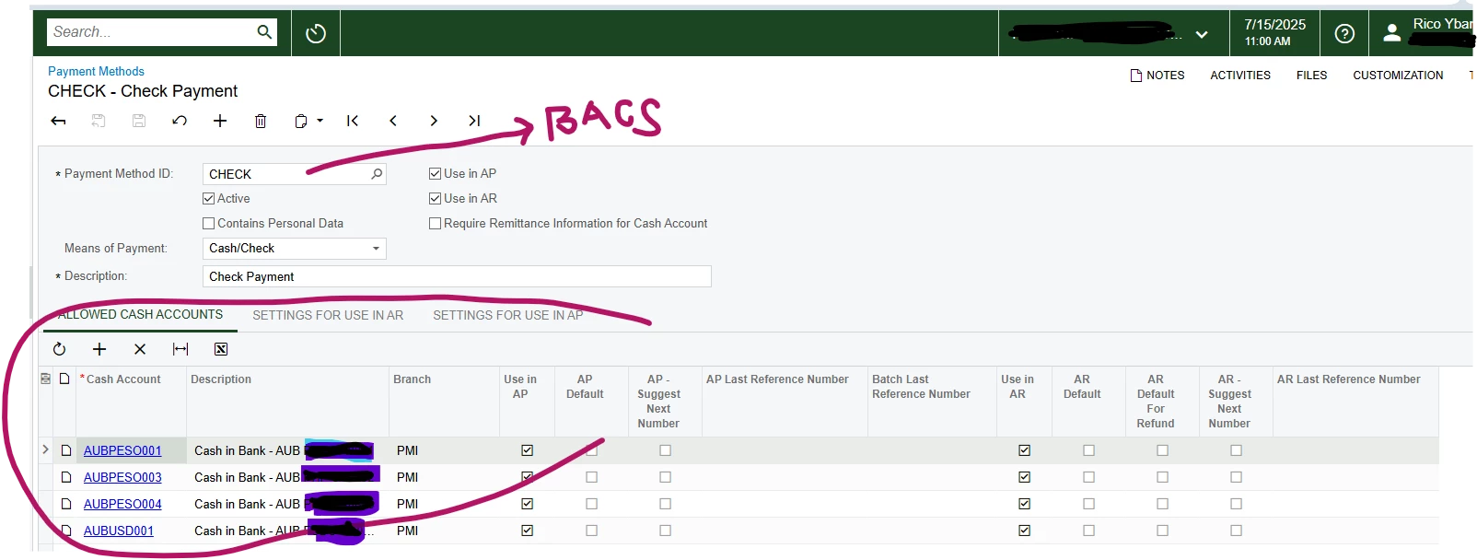1477x560 pixels.
Task: Open the help question mark icon
Action: click(x=1344, y=33)
